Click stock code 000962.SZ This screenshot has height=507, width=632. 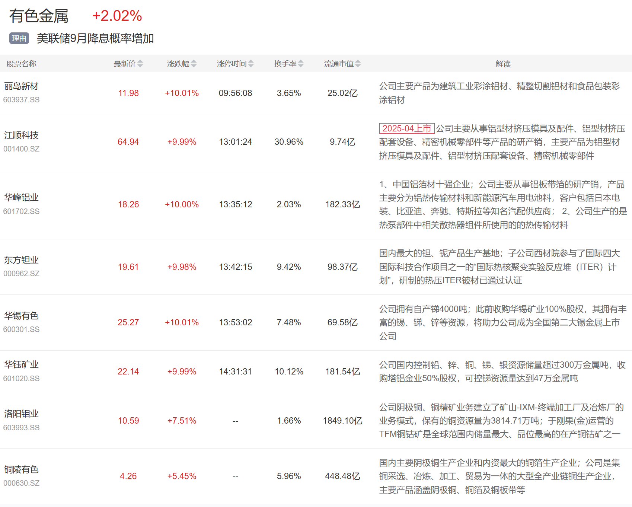tap(21, 274)
